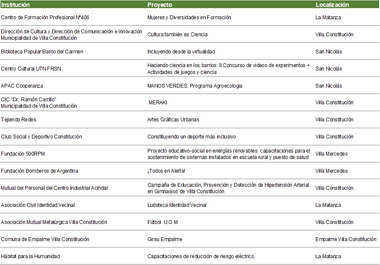Click the Institución column header
The width and height of the screenshot is (380, 265).
pyautogui.click(x=16, y=5)
